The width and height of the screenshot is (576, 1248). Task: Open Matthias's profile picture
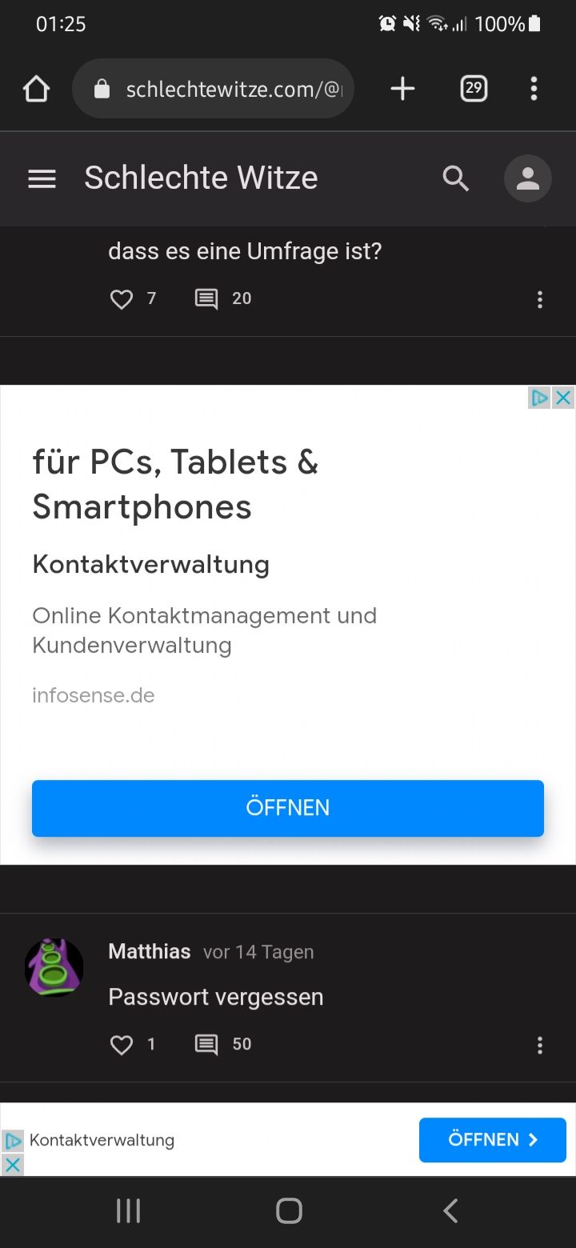(54, 967)
